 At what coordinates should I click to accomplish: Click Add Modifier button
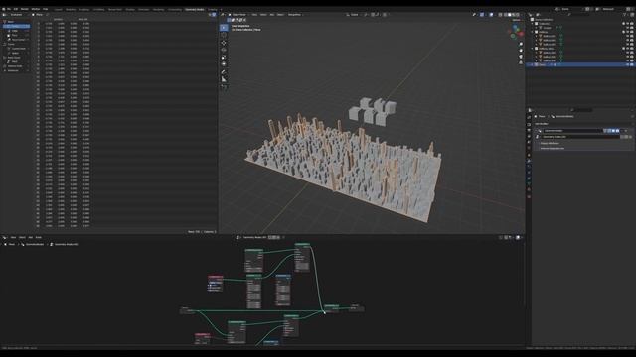pyautogui.click(x=542, y=124)
